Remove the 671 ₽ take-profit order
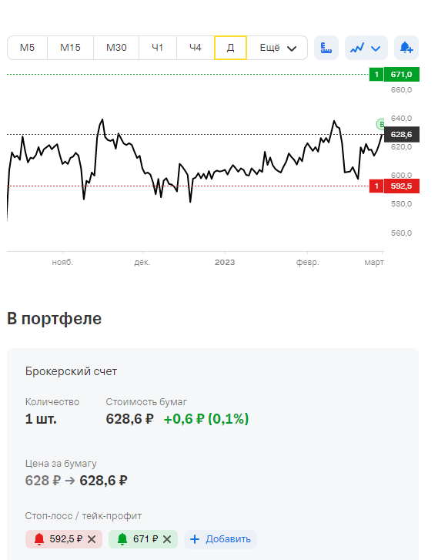Viewport: 438px width, 560px height. (167, 539)
